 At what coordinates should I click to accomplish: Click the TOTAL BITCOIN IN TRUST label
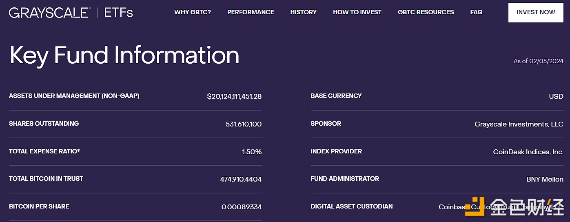(46, 179)
